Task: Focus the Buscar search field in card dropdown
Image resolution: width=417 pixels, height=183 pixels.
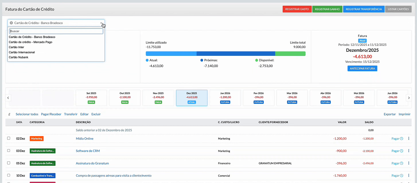Action: coord(56,31)
